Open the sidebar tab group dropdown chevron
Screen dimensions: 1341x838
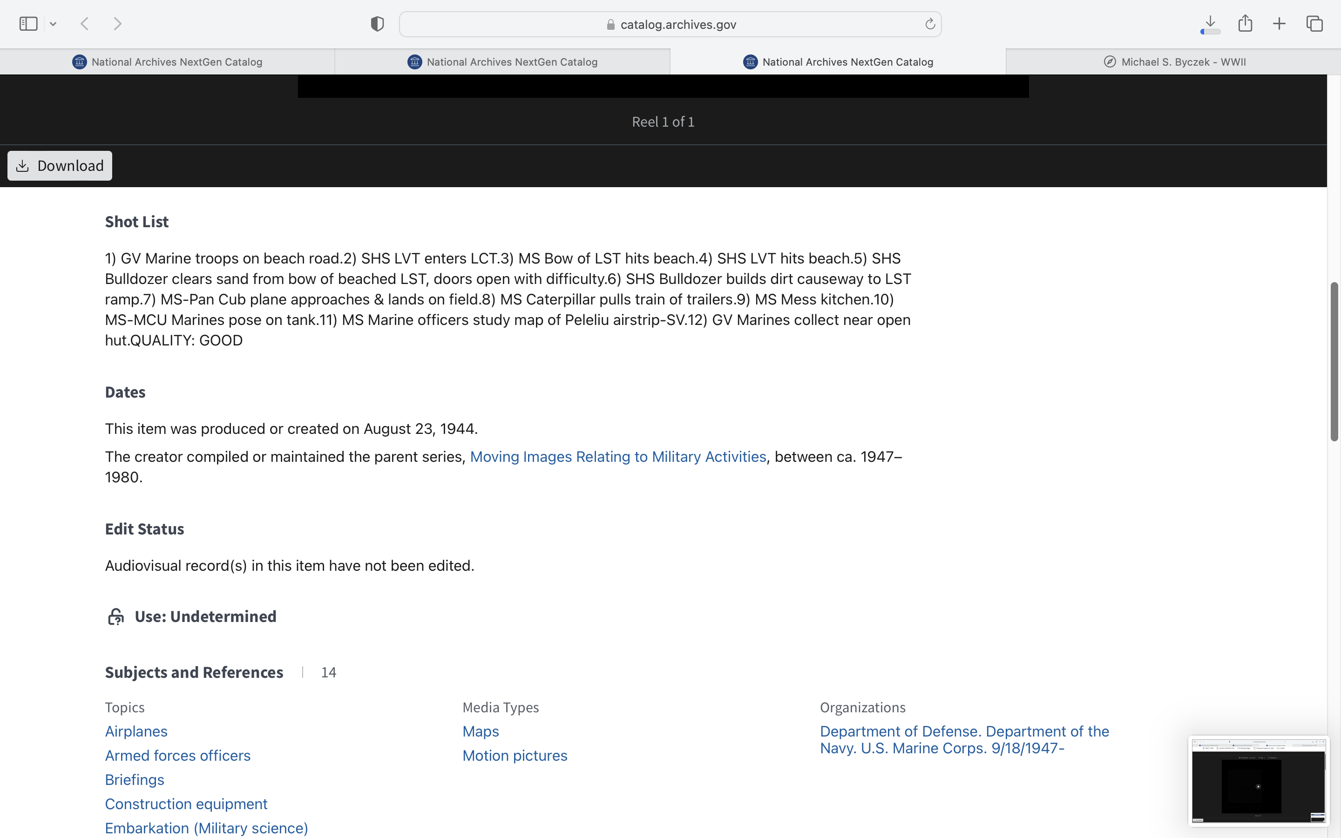click(53, 24)
